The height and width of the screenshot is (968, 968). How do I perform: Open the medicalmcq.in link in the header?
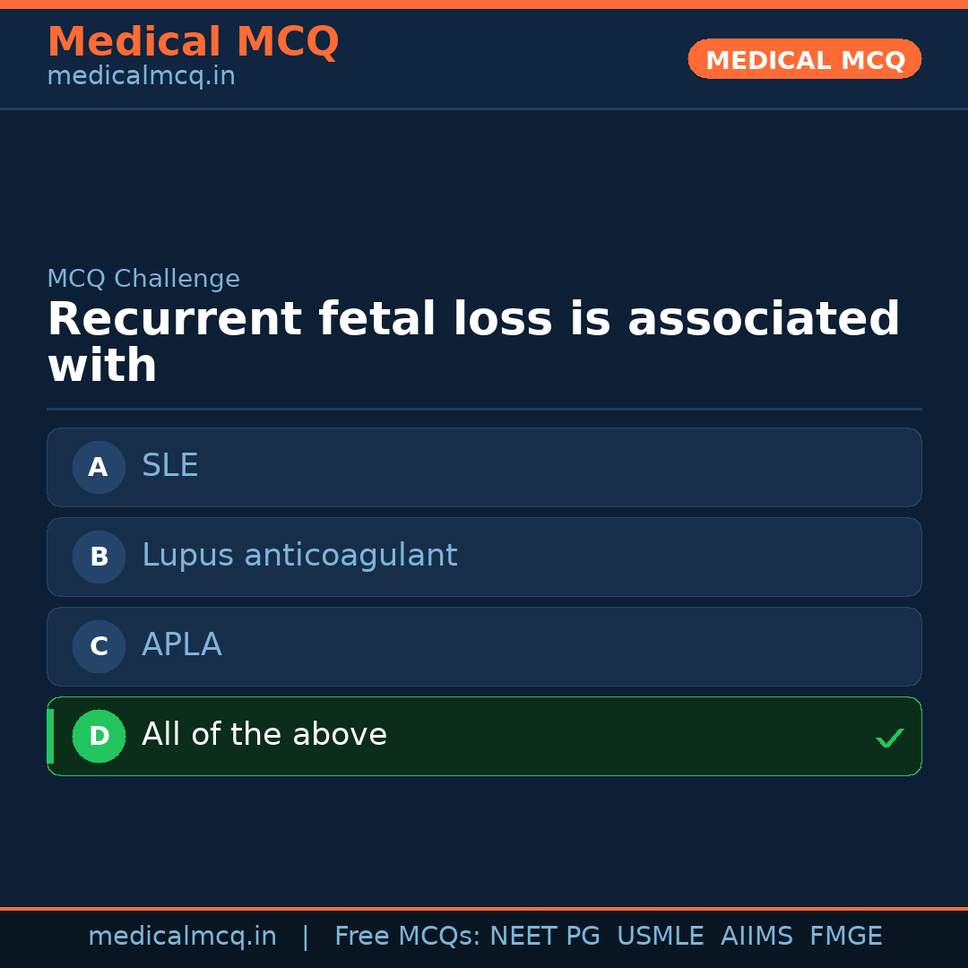(141, 75)
